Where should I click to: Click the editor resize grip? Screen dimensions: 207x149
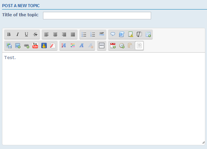coord(203,143)
